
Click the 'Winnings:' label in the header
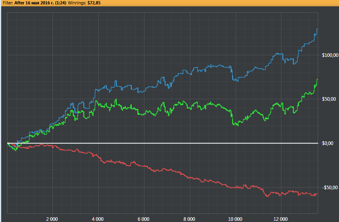coord(77,3)
